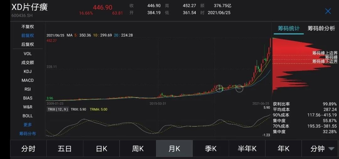339x159 pixels.
Task: Switch indicator to RSI
Action: tap(28, 89)
